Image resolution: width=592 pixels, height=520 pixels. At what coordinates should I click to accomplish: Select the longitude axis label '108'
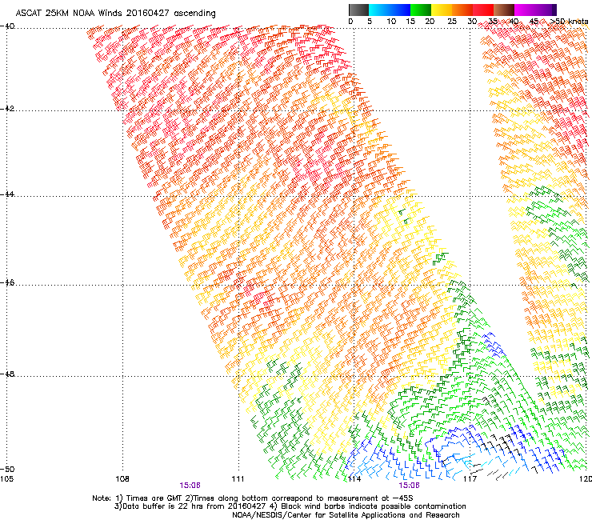pyautogui.click(x=122, y=479)
